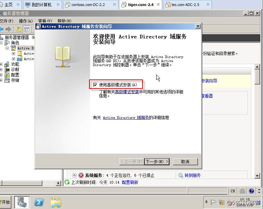Open Windows Explorer from the taskbar

pyautogui.click(x=56, y=203)
